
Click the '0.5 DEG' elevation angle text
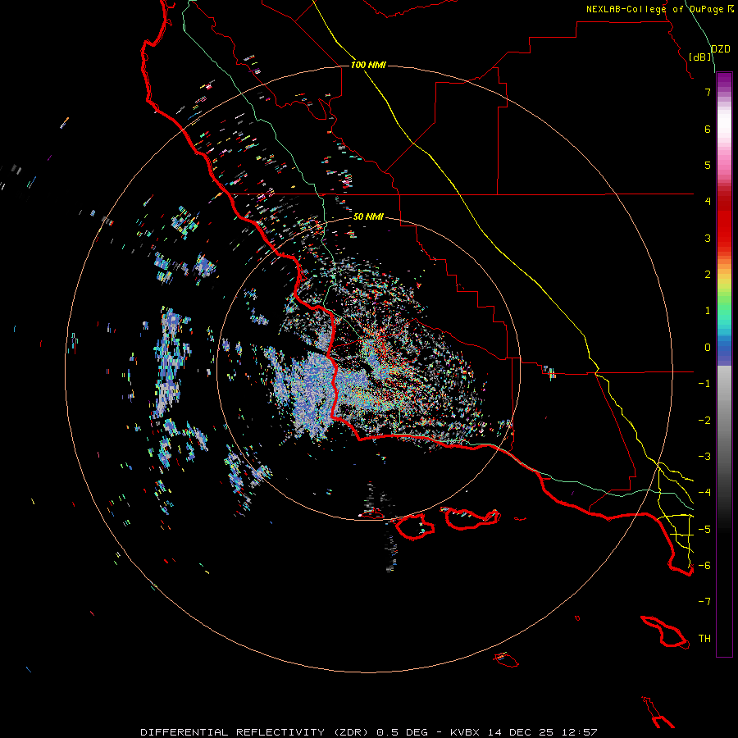[402, 732]
